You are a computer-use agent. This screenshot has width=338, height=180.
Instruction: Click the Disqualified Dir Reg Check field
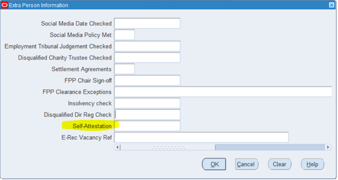pyautogui.click(x=147, y=115)
